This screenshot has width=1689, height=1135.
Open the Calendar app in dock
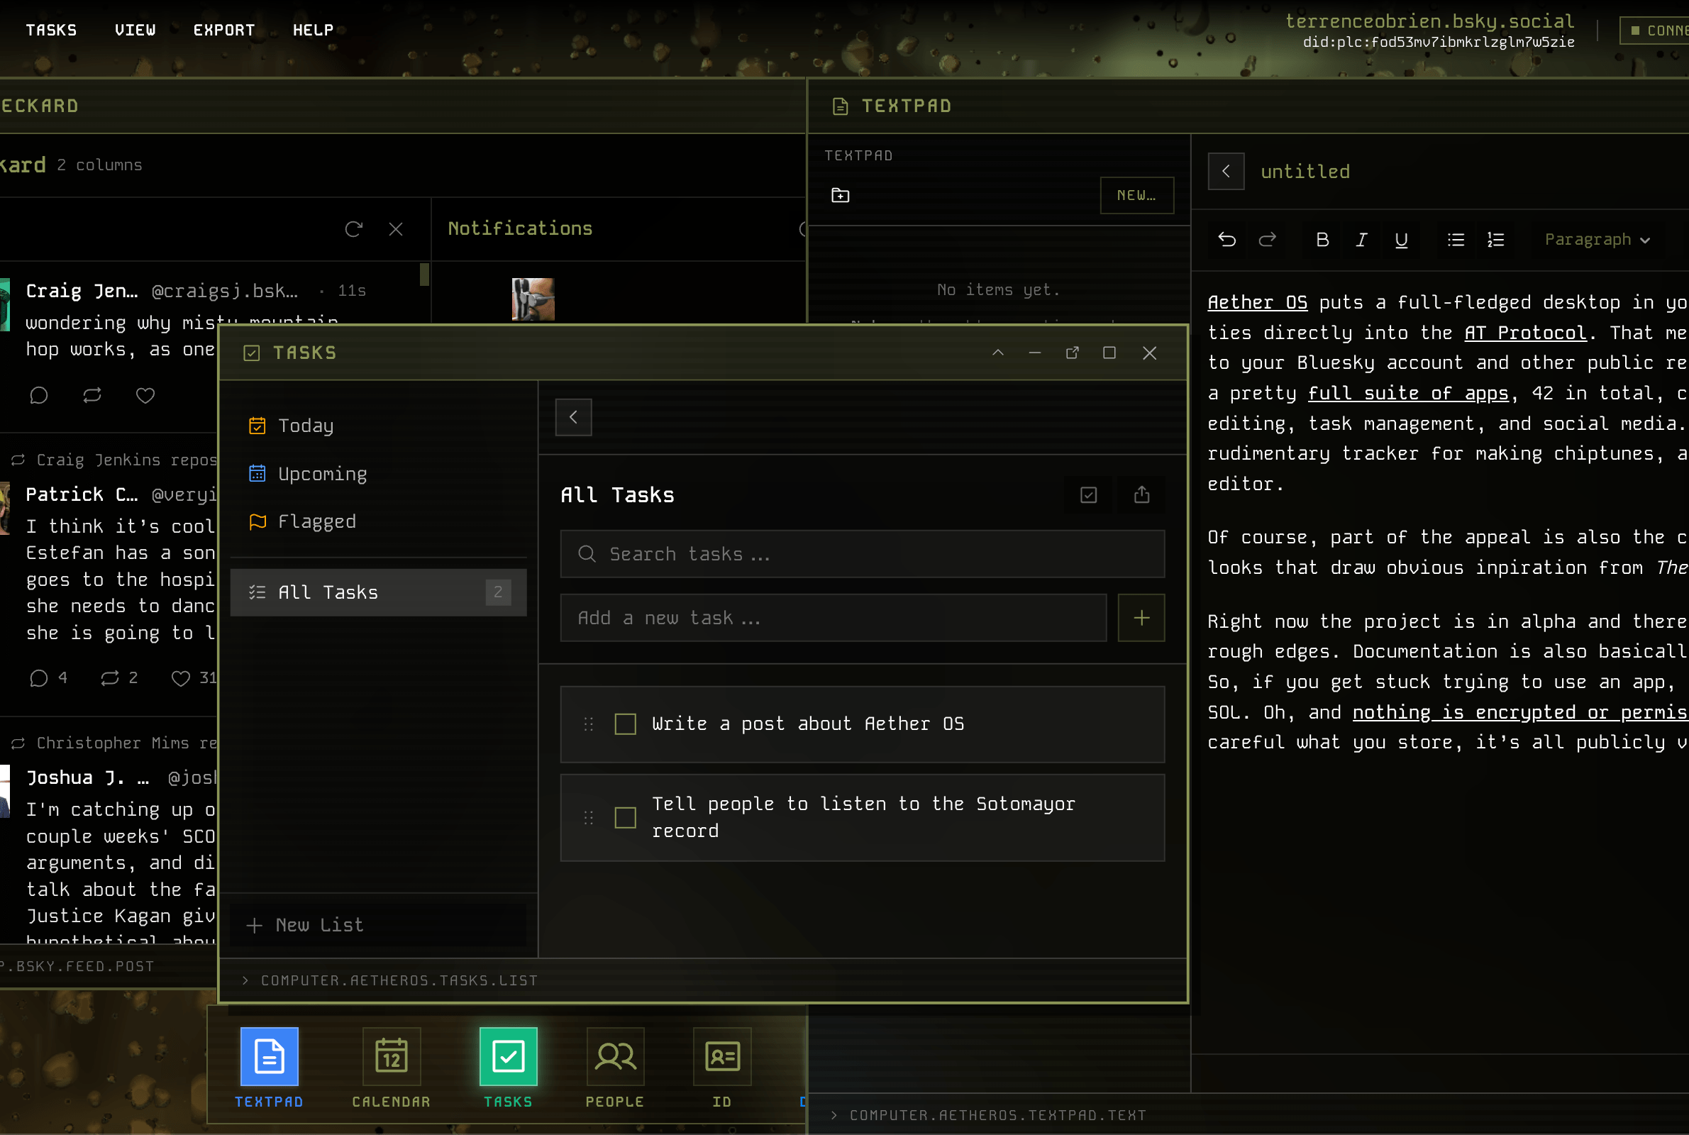[x=392, y=1057]
